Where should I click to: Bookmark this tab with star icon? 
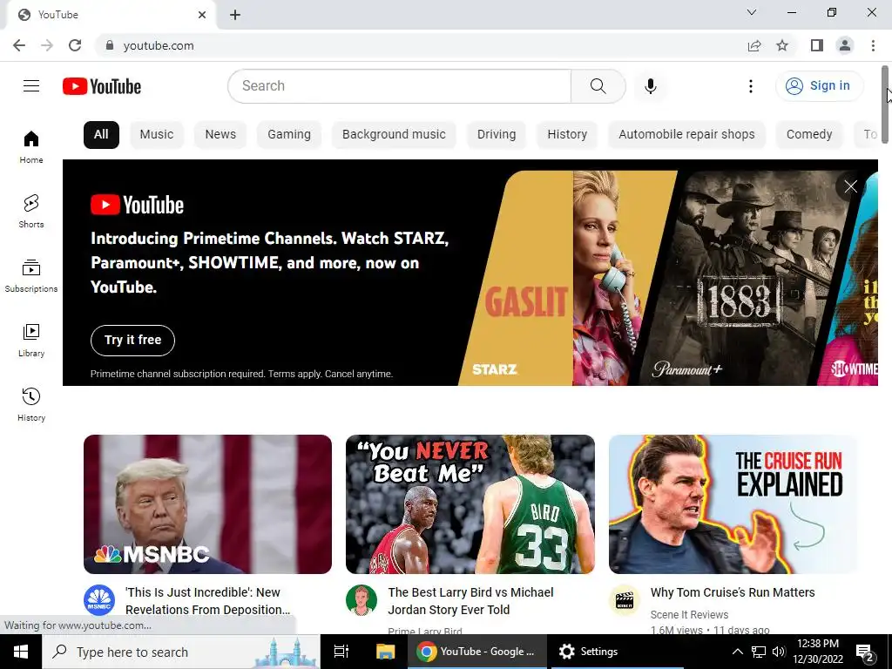(x=782, y=45)
